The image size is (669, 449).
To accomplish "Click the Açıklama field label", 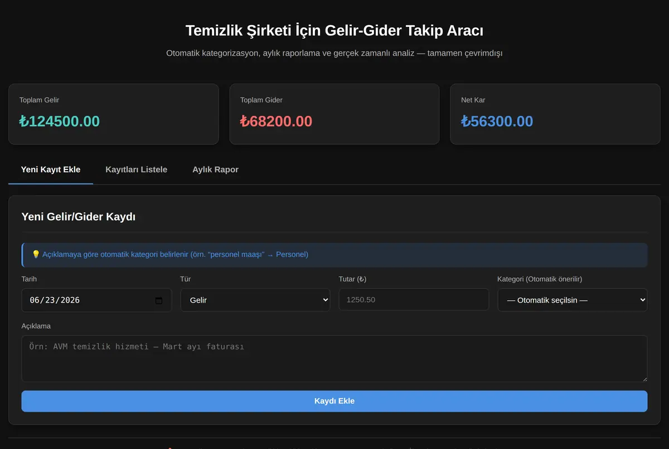I will (x=36, y=326).
